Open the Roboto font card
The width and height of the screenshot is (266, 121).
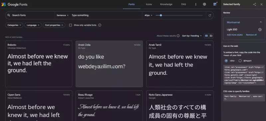[x=39, y=64]
